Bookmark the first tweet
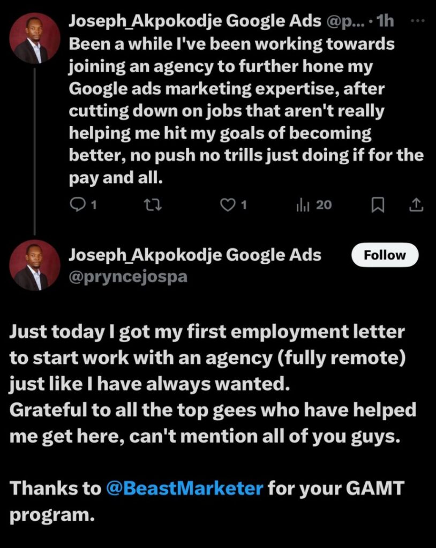The width and height of the screenshot is (436, 548). 378,205
